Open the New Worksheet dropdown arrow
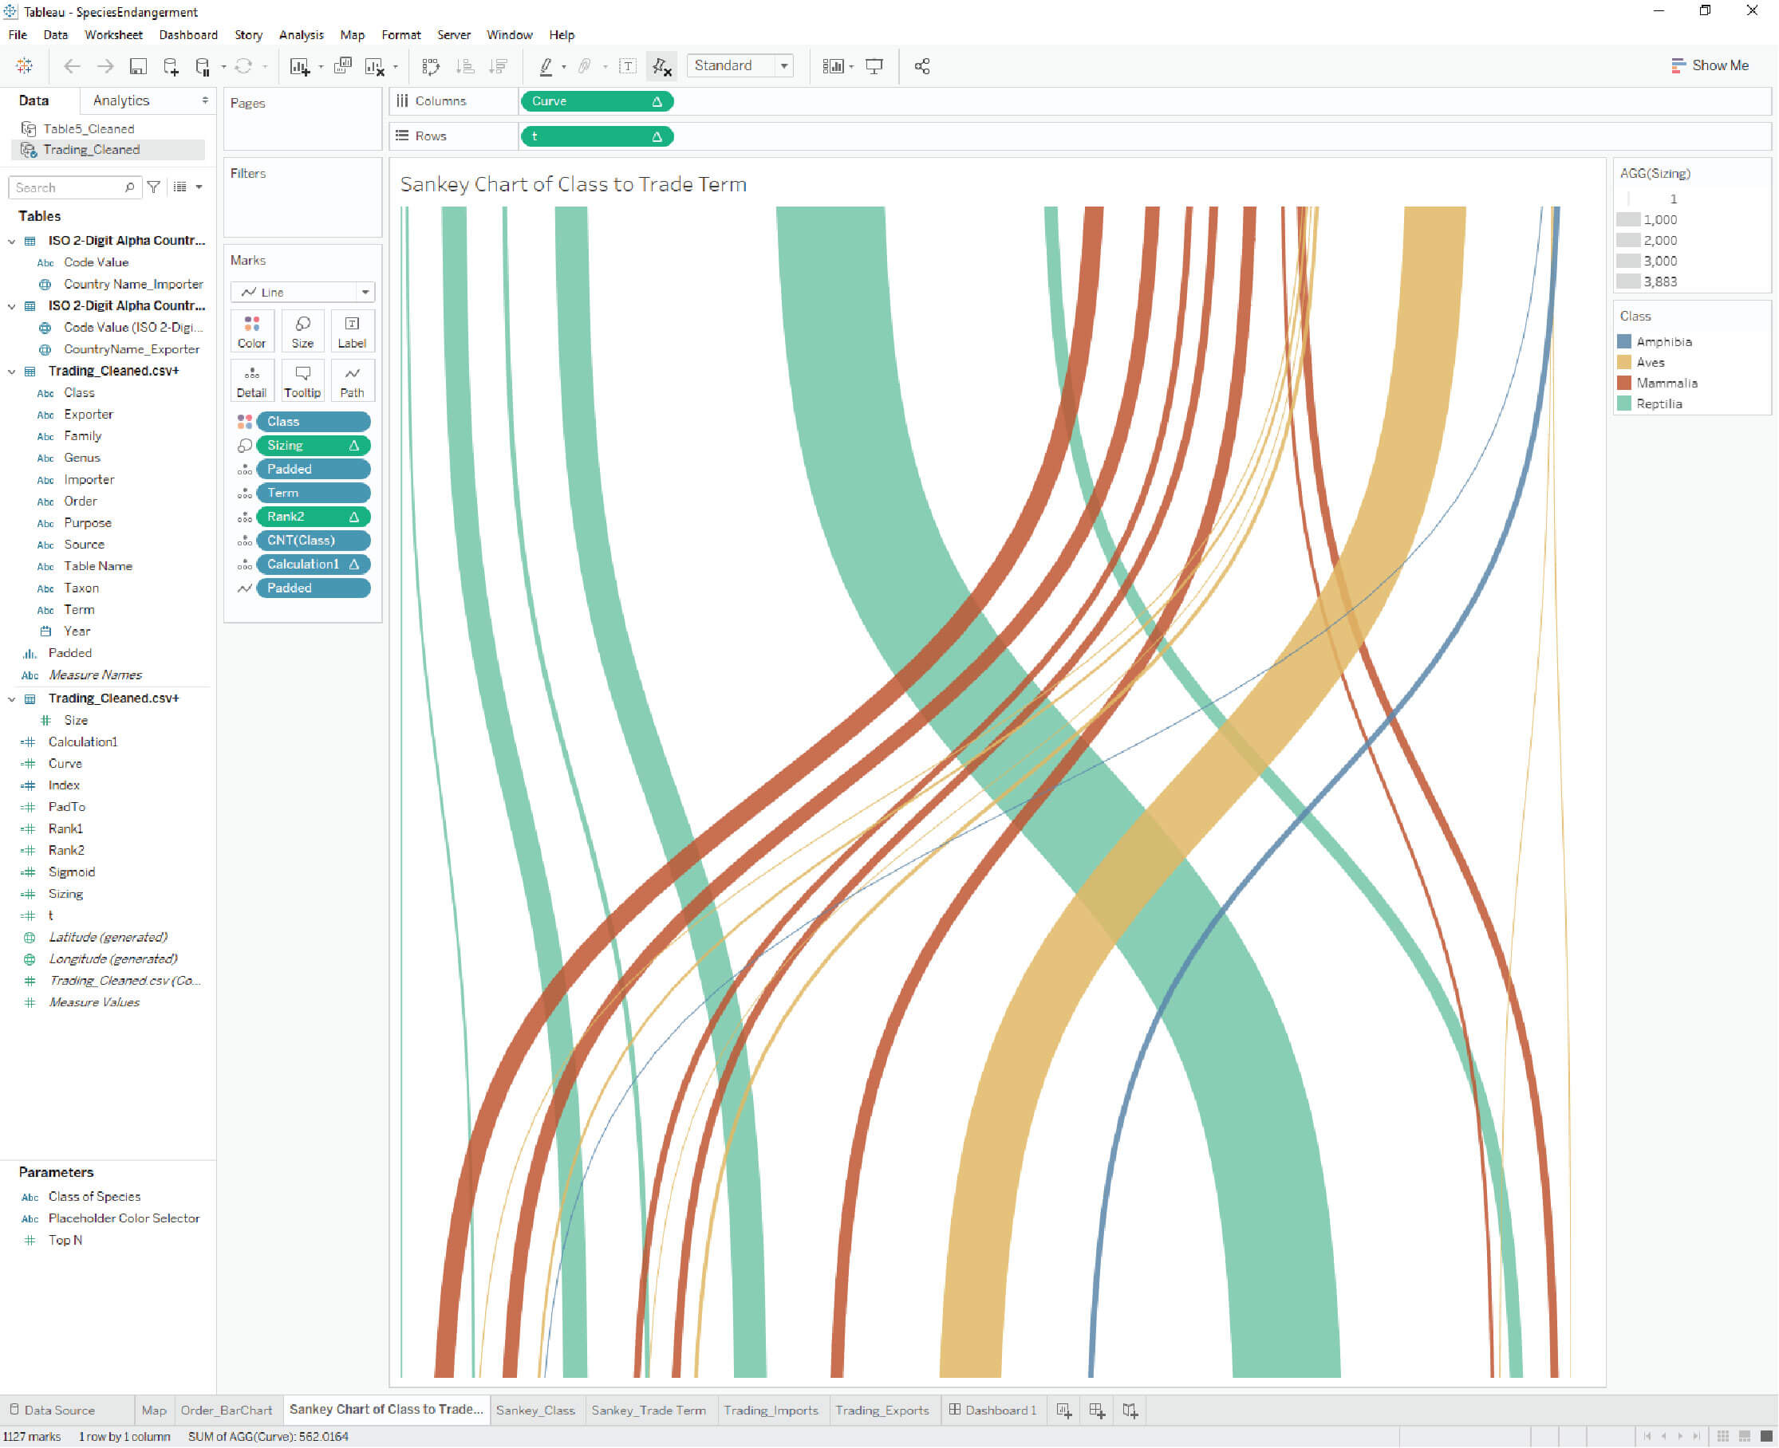The width and height of the screenshot is (1779, 1448). [321, 67]
